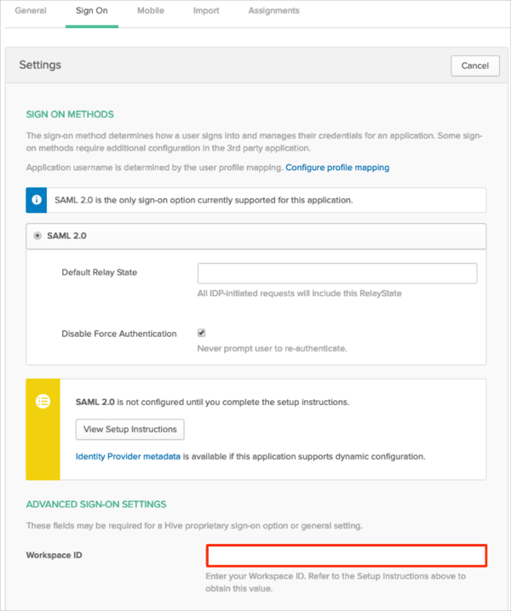Follow the Identity Provider metadata link
The height and width of the screenshot is (611, 511).
click(x=128, y=456)
